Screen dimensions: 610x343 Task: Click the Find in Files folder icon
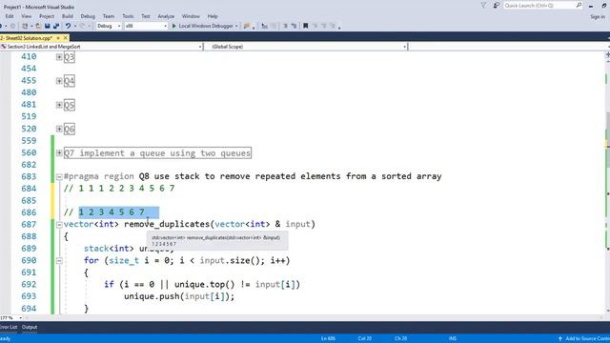pos(247,26)
